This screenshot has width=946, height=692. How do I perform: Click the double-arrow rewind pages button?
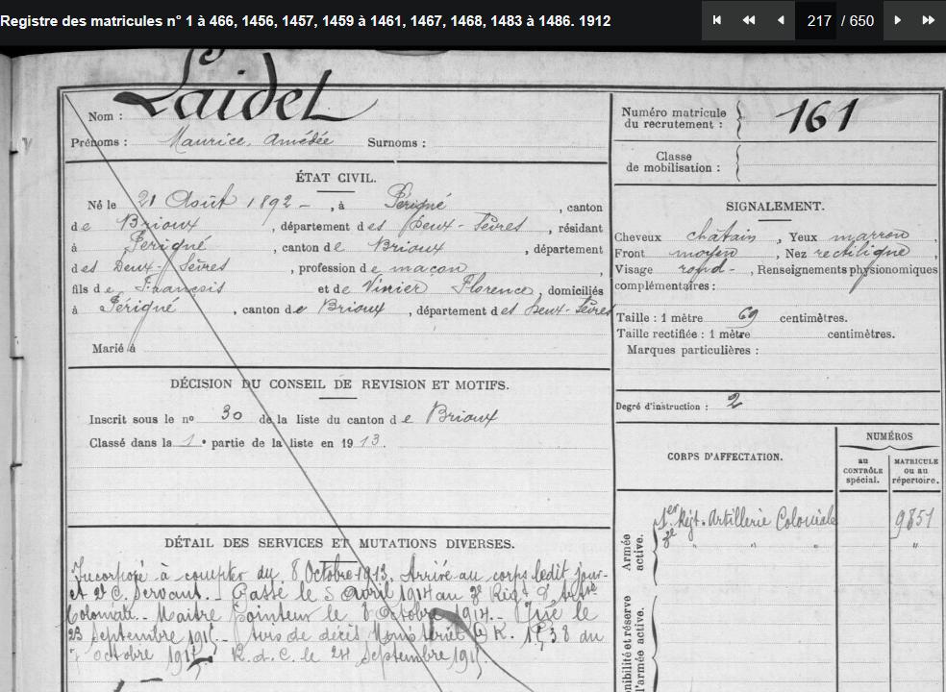pos(748,20)
